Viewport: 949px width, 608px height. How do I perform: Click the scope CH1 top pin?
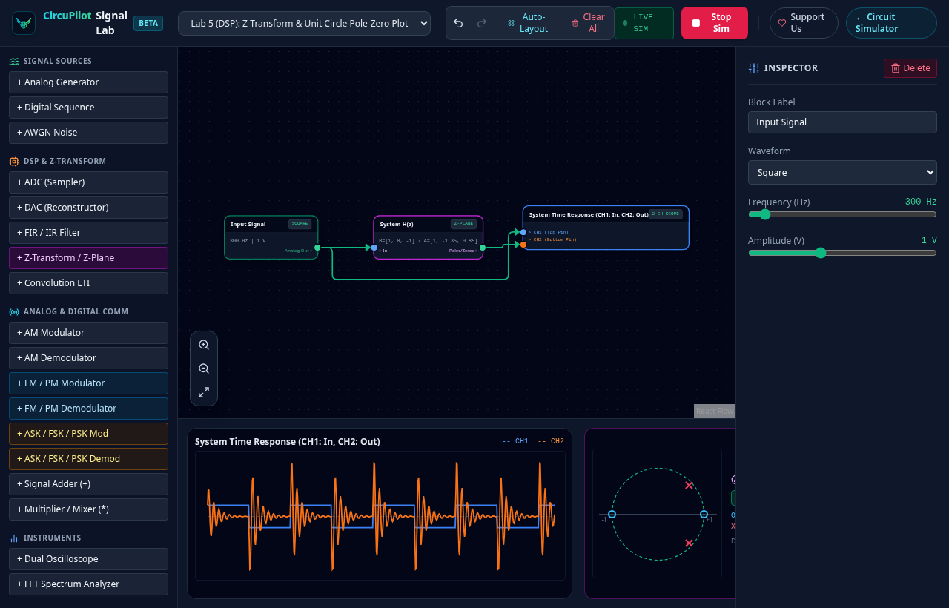(x=523, y=232)
